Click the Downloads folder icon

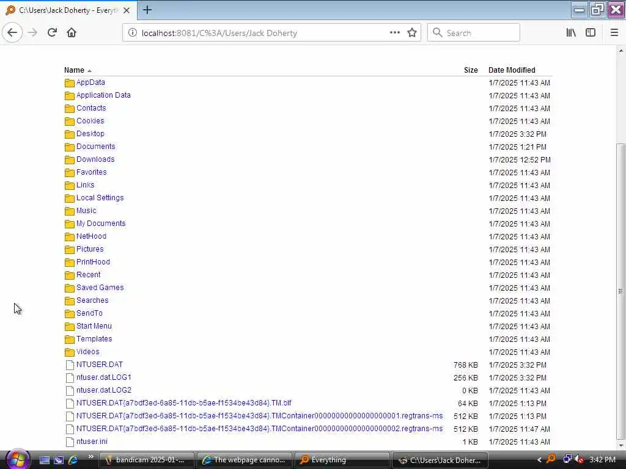(x=70, y=160)
